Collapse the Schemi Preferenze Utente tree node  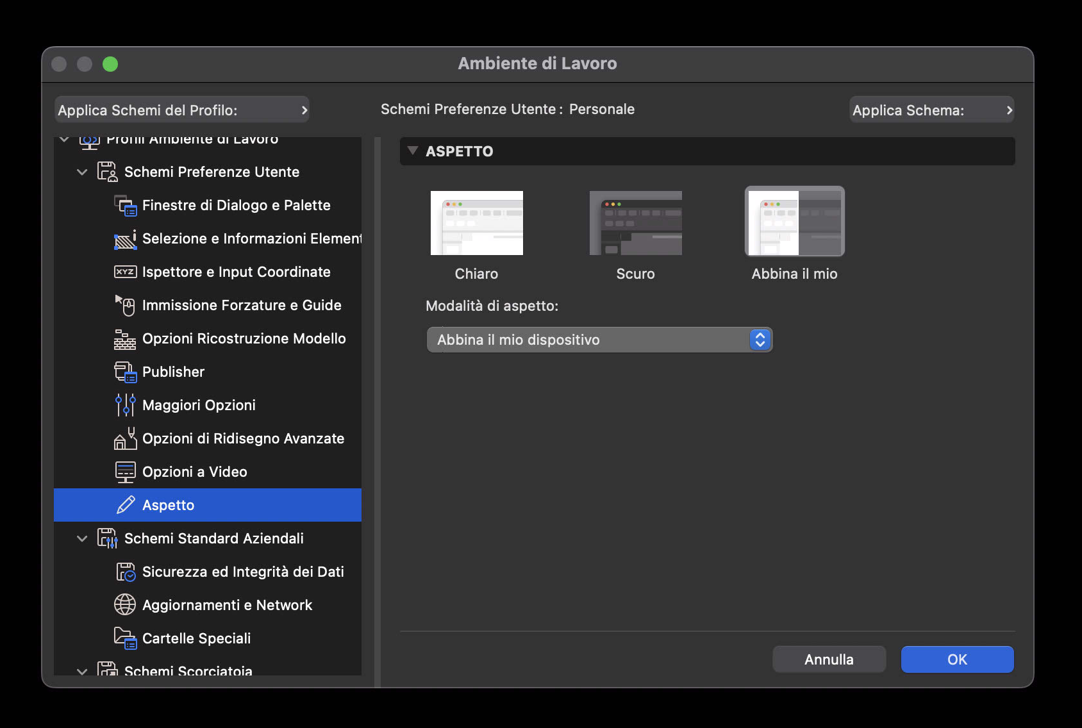82,172
